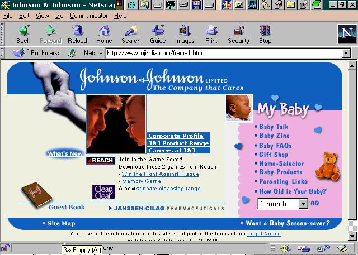Click the Guide toolbar icon
Image resolution: width=358 pixels, height=255 pixels.
(158, 34)
